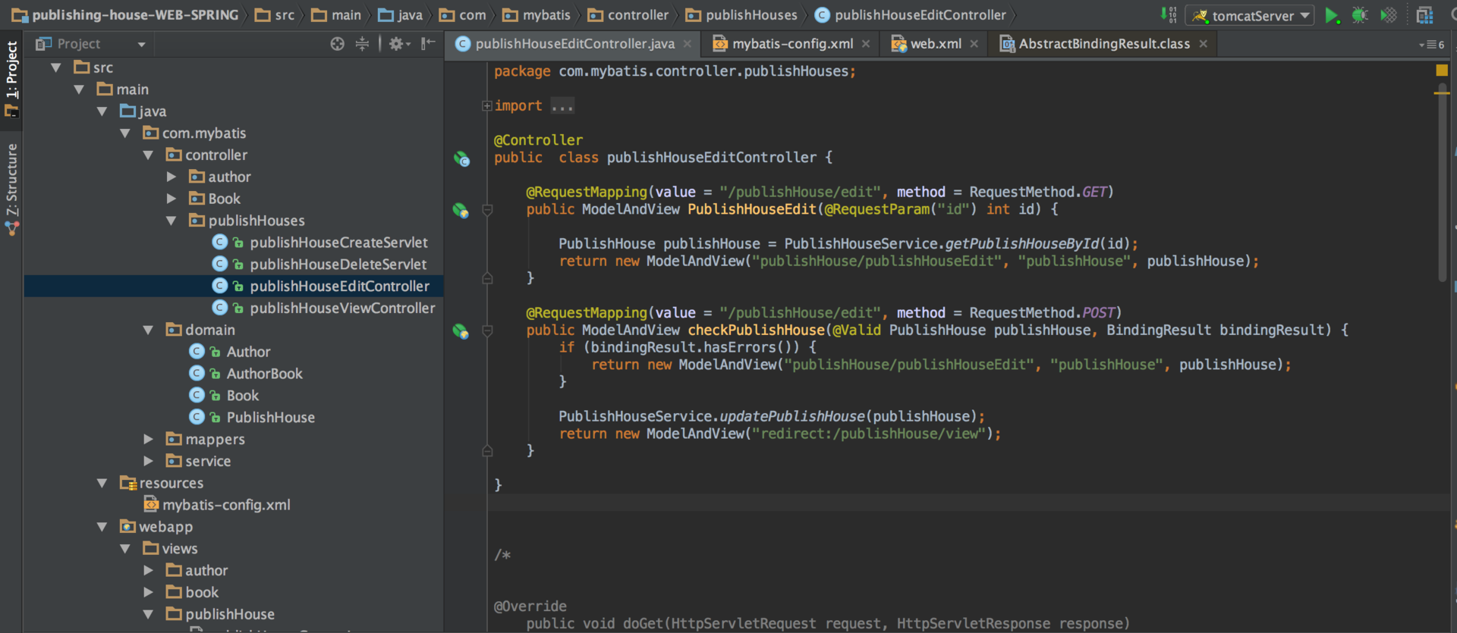Viewport: 1457px width, 633px height.
Task: Click the orange warning stripe mark
Action: [1442, 92]
